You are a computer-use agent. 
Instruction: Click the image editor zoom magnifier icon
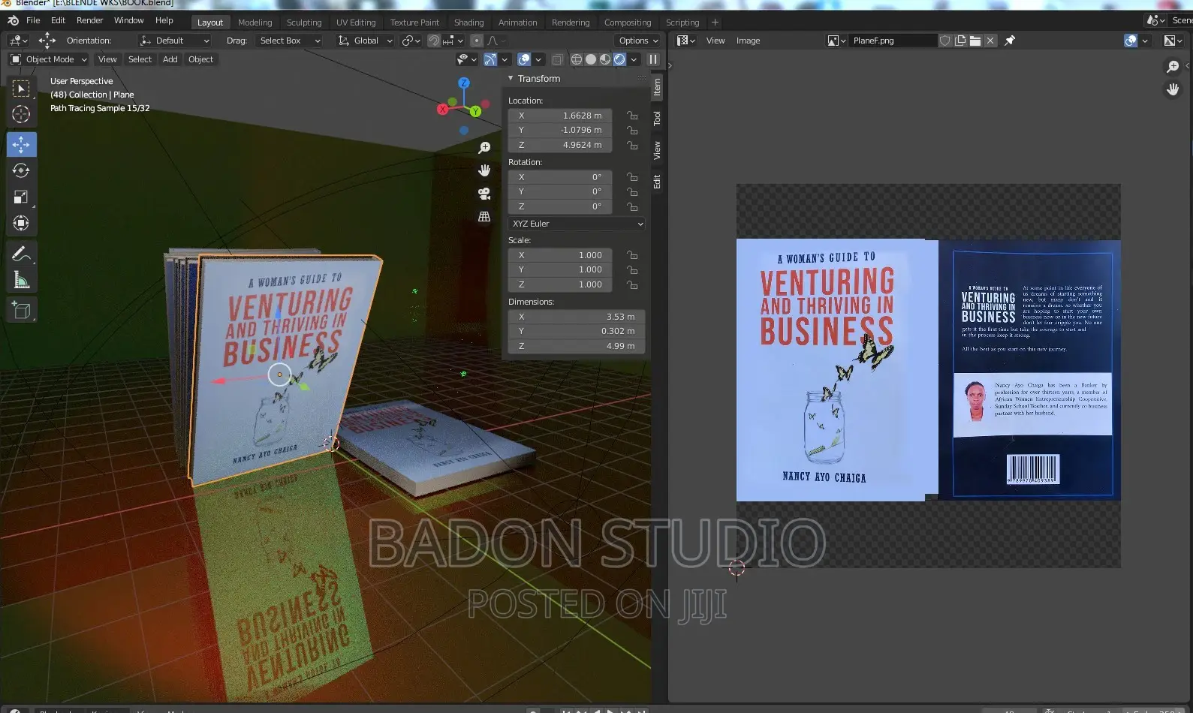1173,67
